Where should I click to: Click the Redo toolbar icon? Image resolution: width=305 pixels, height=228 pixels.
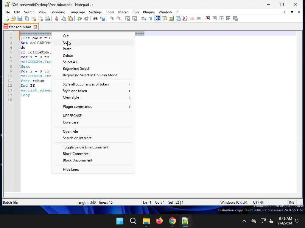pyautogui.click(x=86, y=18)
